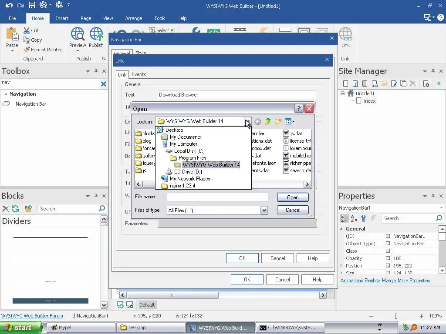The height and width of the screenshot is (334, 446).
Task: Click the Blocks folder icon
Action: click(x=28, y=209)
